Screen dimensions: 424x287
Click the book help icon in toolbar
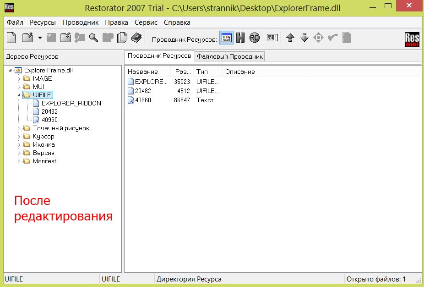tap(136, 38)
